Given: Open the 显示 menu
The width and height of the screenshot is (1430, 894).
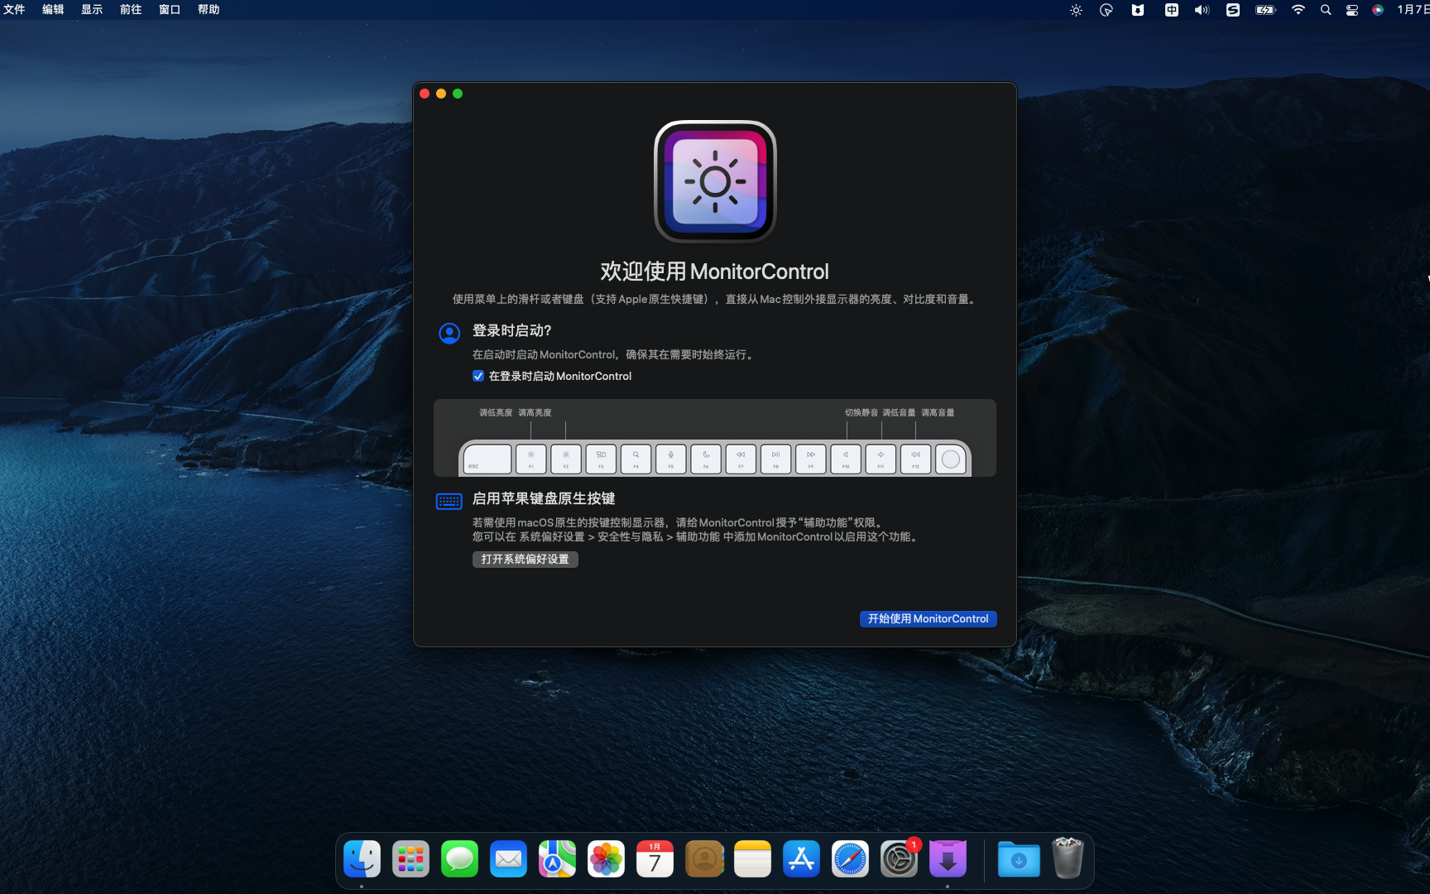Looking at the screenshot, I should [x=92, y=10].
